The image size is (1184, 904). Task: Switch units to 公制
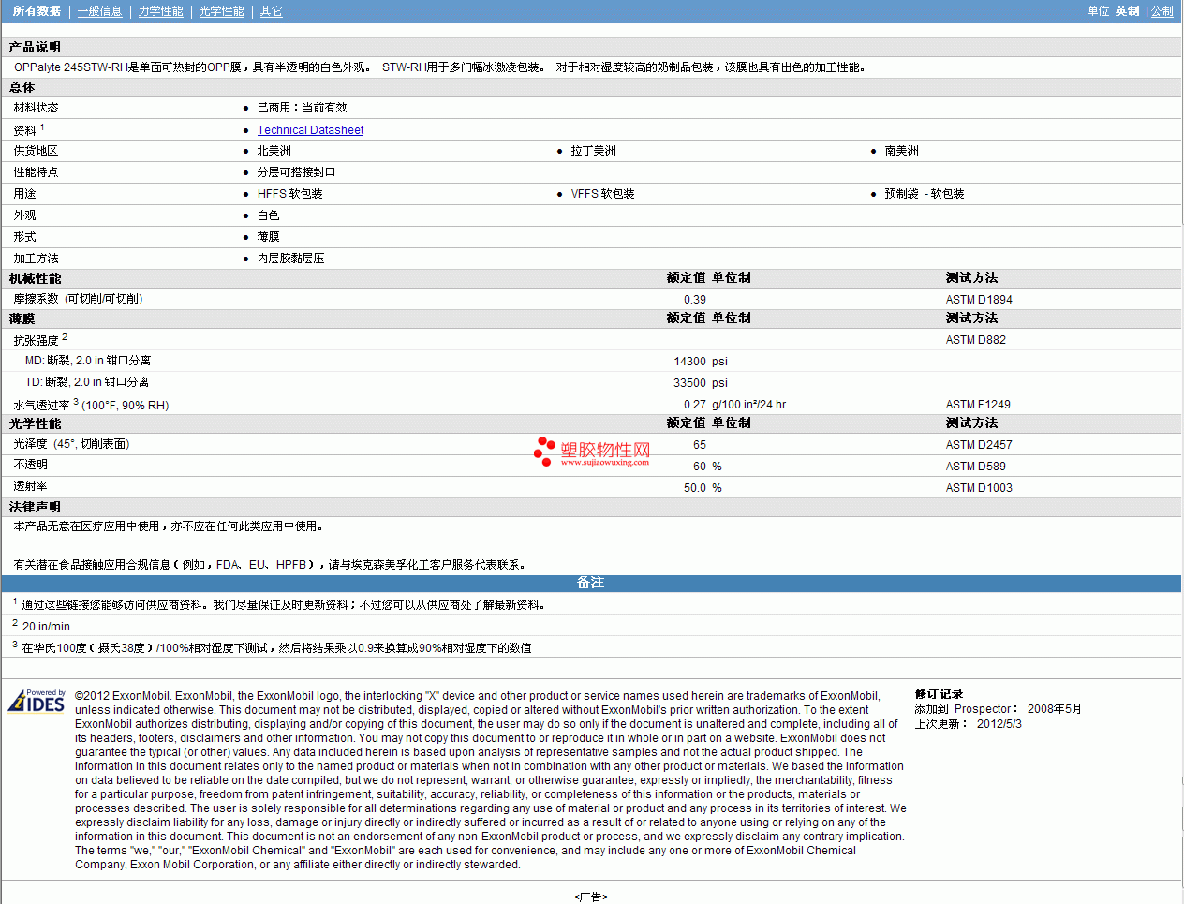[1162, 11]
